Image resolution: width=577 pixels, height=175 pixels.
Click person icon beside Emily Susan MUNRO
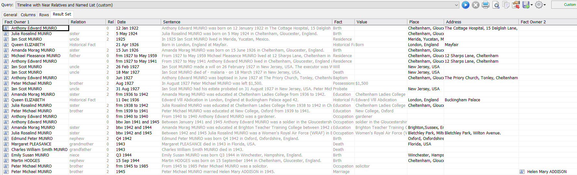pyautogui.click(x=6, y=155)
